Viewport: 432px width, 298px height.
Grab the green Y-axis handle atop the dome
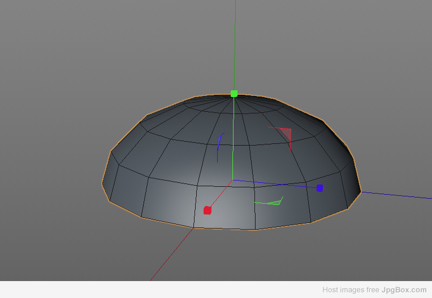234,94
